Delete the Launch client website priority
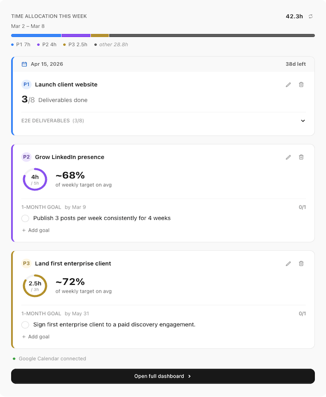The width and height of the screenshot is (326, 397). click(301, 84)
